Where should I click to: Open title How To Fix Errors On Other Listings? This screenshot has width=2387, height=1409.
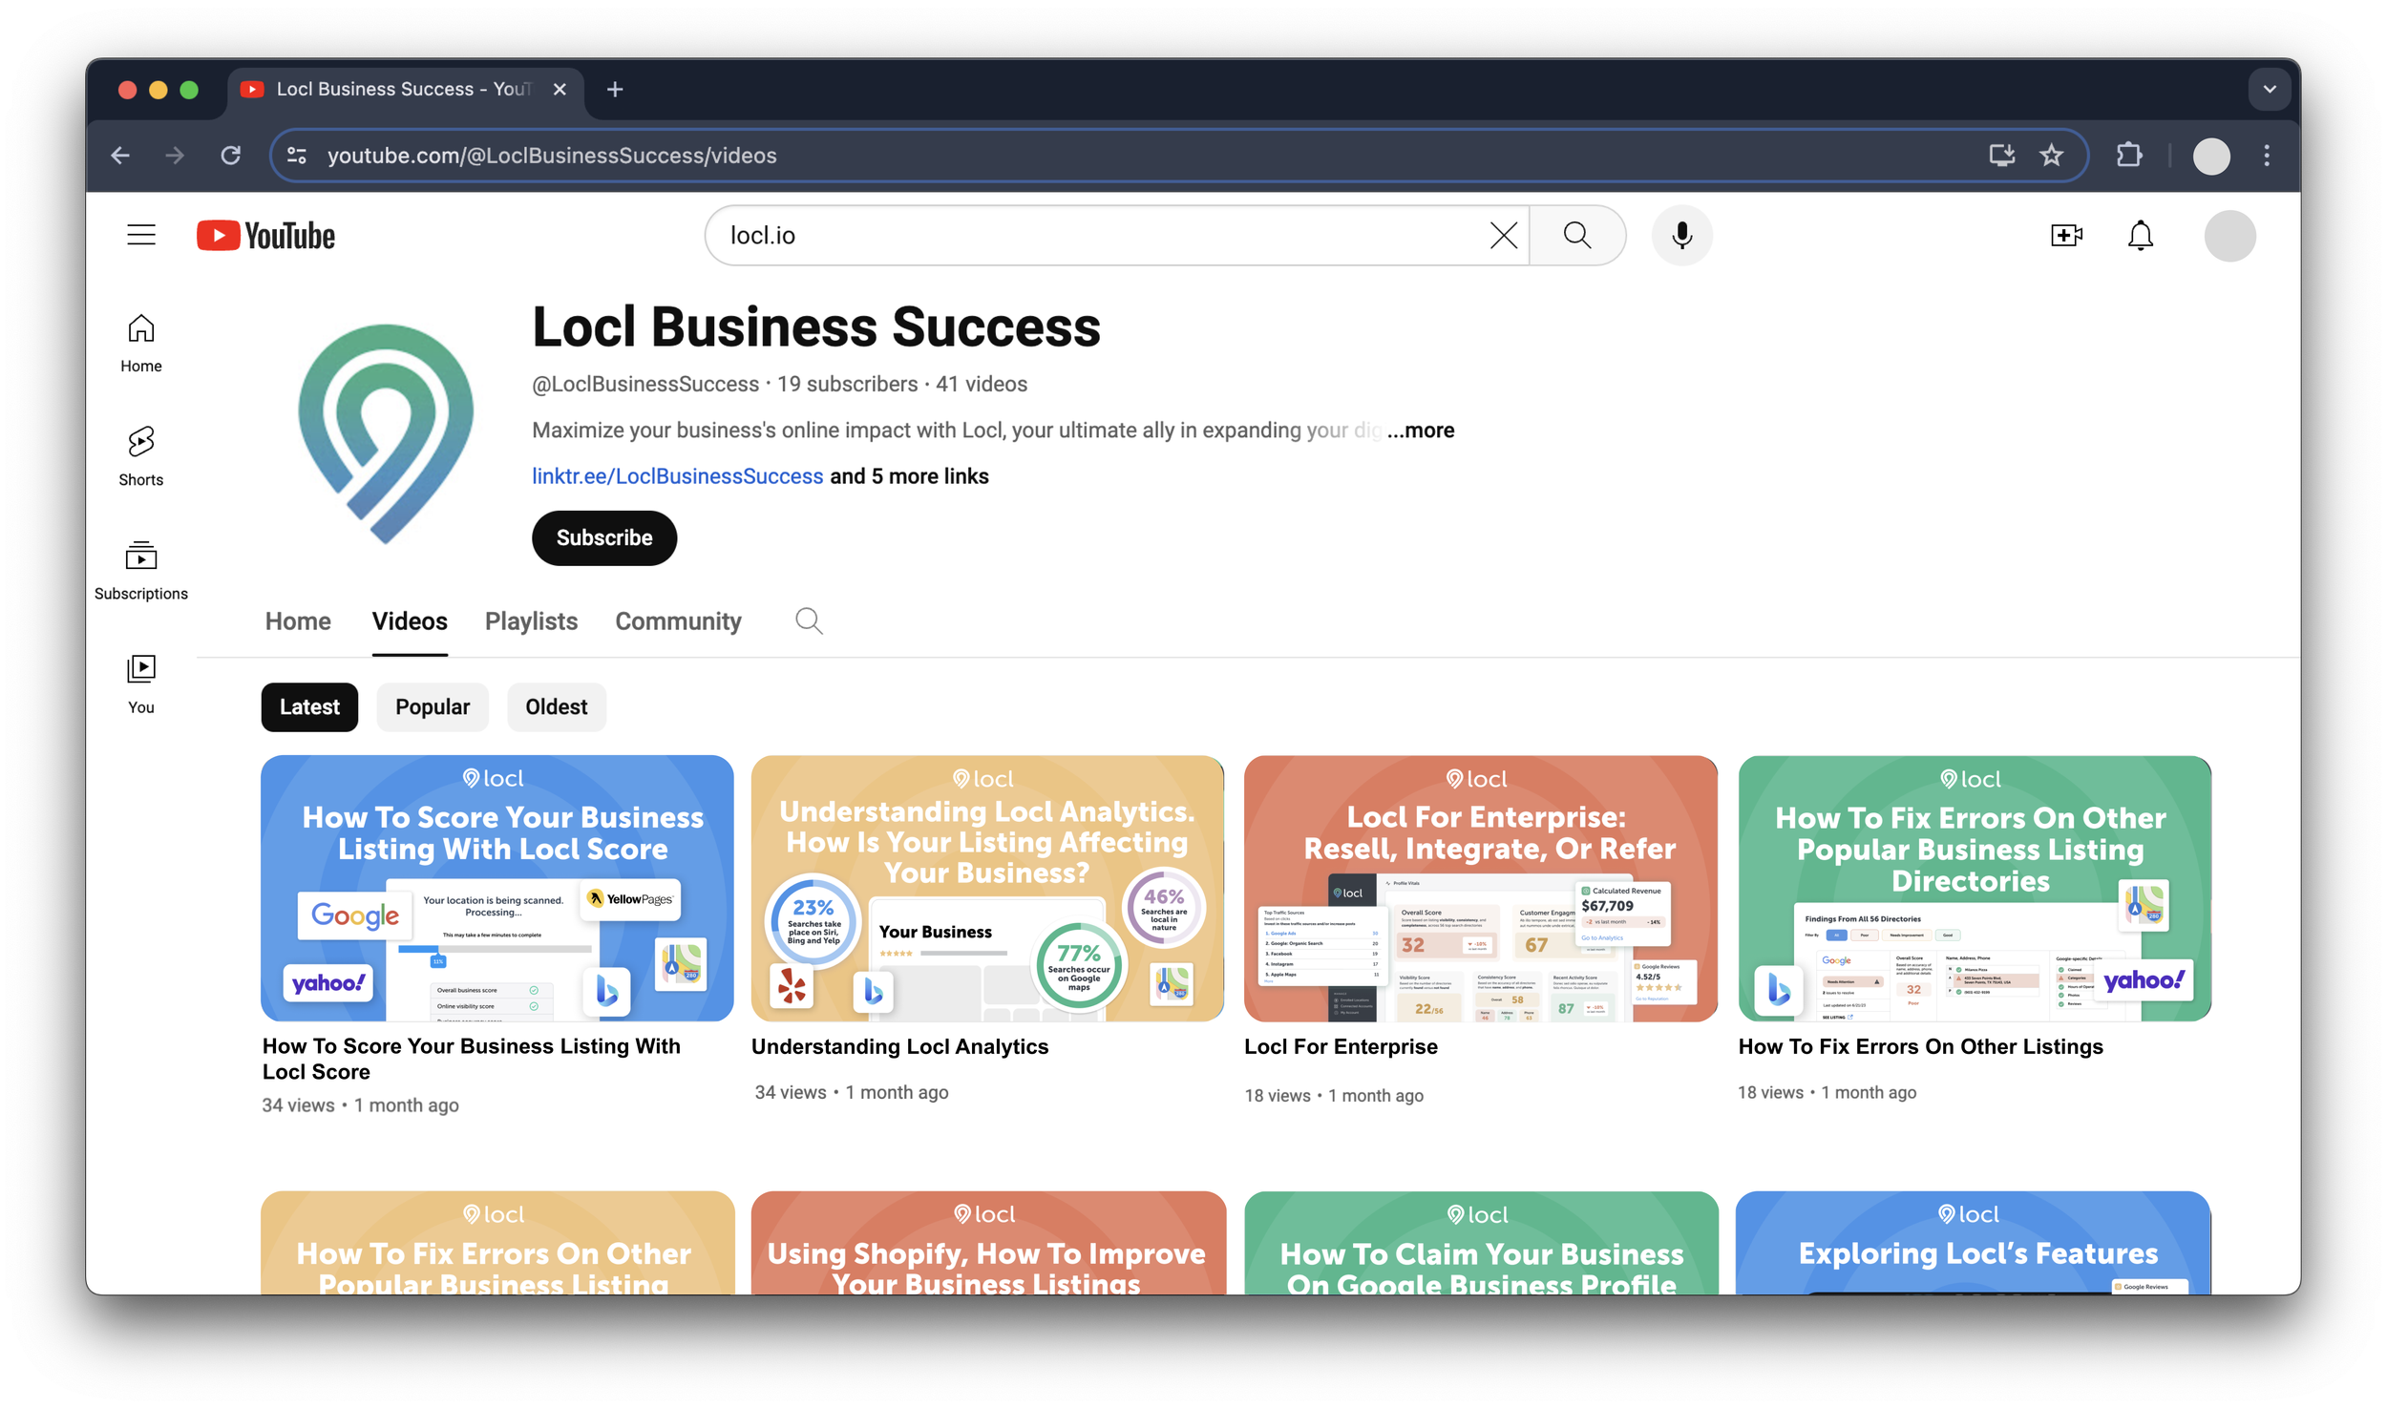pyautogui.click(x=1920, y=1046)
